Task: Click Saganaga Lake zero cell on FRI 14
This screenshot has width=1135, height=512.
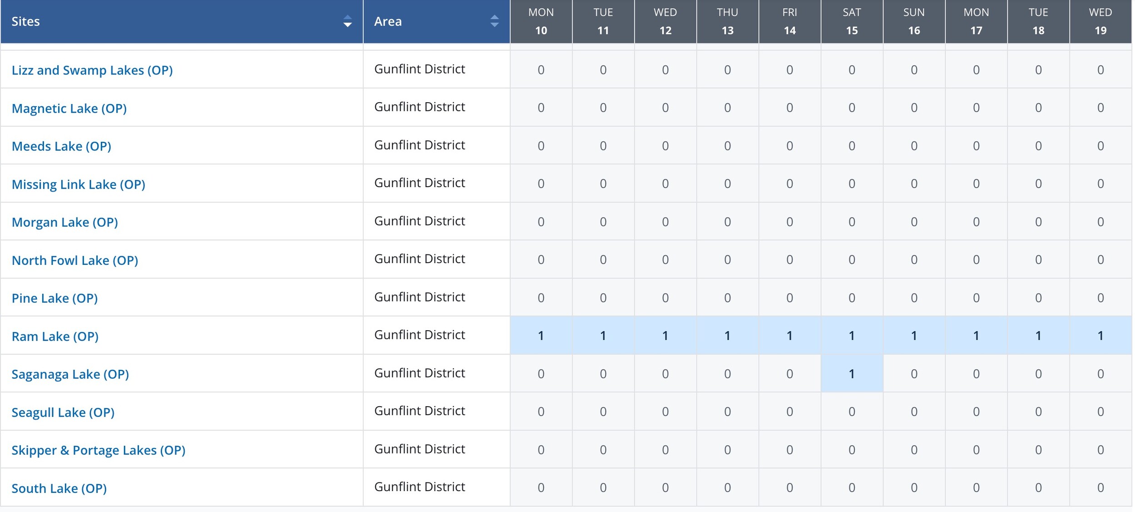Action: 790,373
